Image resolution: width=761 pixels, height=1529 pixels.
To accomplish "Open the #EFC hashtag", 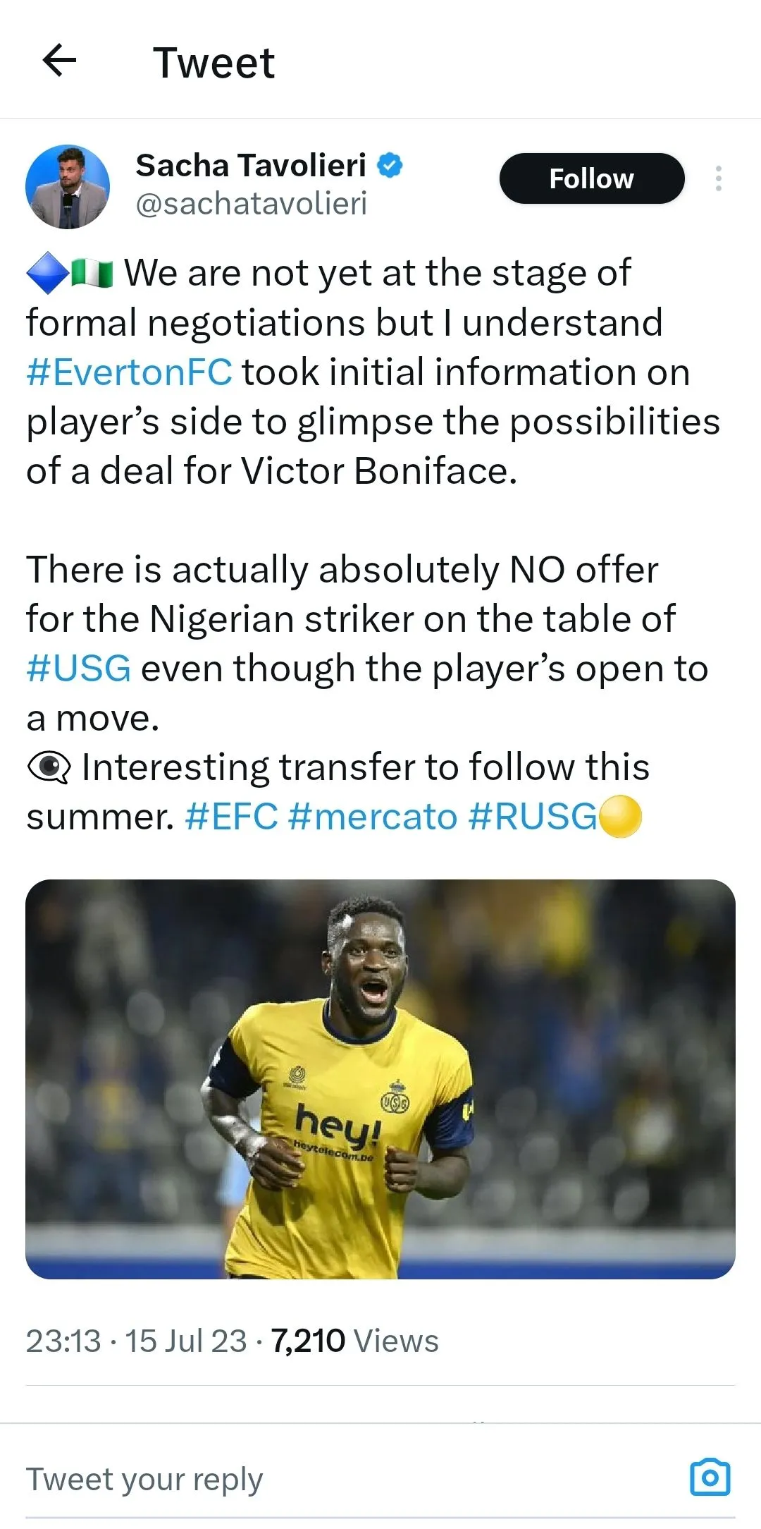I will pyautogui.click(x=232, y=817).
